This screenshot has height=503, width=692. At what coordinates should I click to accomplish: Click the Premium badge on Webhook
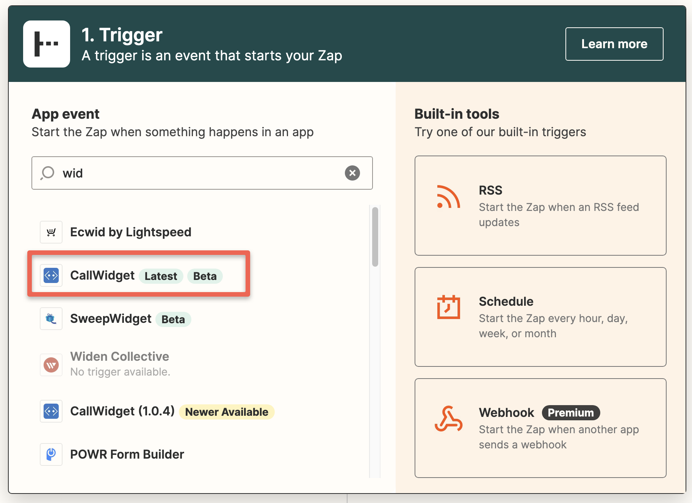pos(571,413)
